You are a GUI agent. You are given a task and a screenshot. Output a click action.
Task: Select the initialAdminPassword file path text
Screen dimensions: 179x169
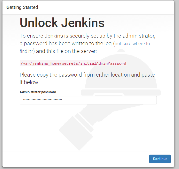click(x=73, y=63)
